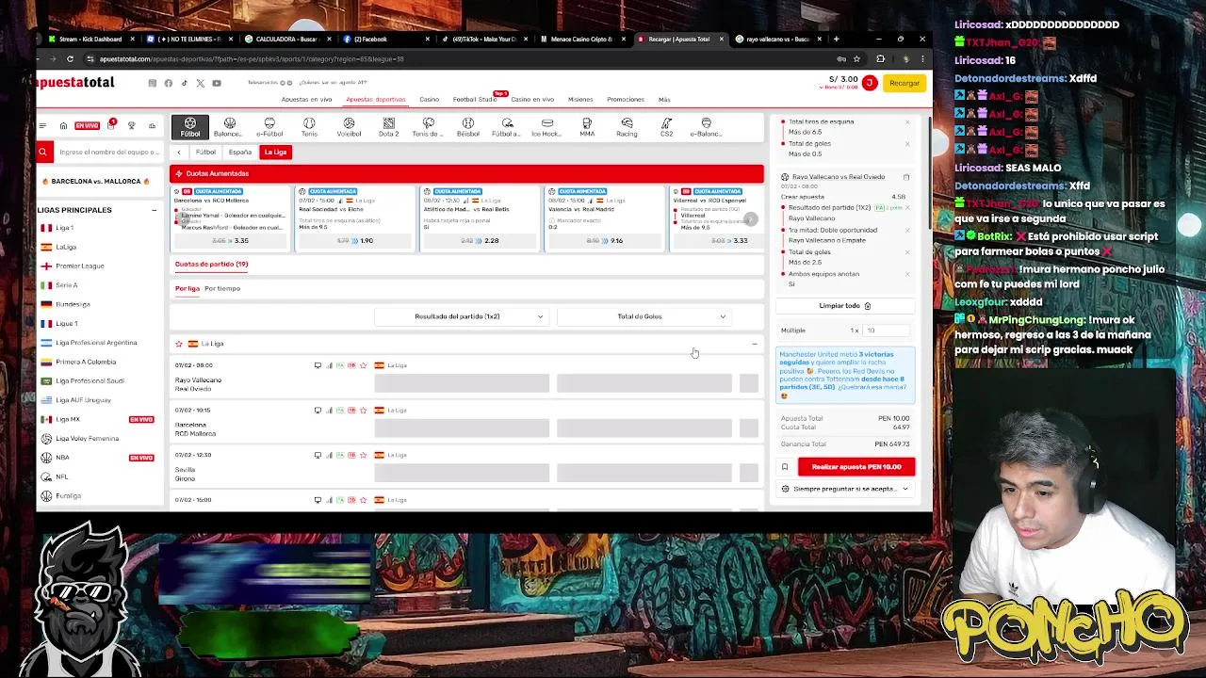
Task: Favorite the Rayo Vallecano match star
Action: coord(363,365)
